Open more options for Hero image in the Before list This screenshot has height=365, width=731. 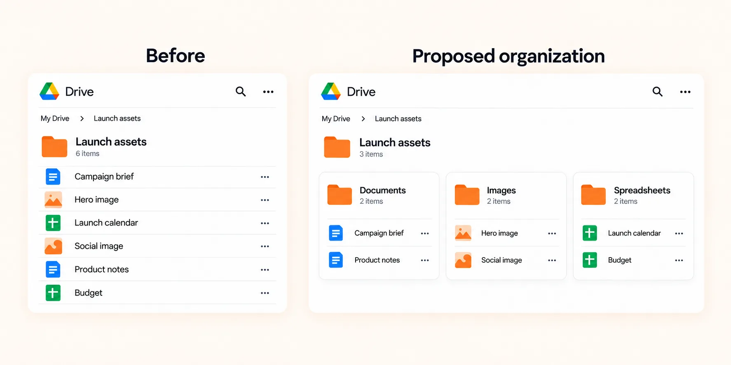265,200
